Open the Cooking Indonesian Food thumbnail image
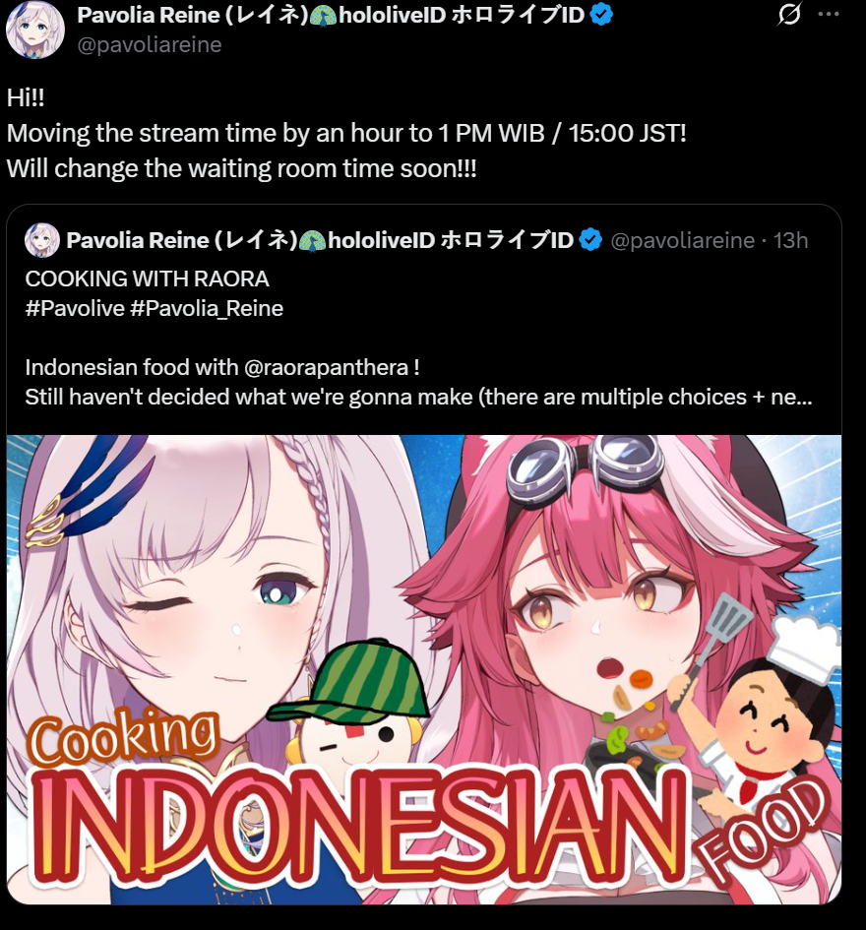This screenshot has width=866, height=930. pos(424,669)
